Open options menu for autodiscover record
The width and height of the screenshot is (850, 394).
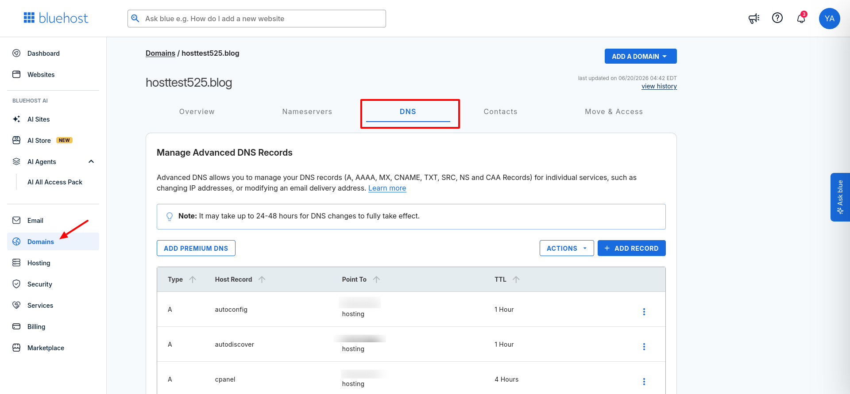tap(644, 347)
